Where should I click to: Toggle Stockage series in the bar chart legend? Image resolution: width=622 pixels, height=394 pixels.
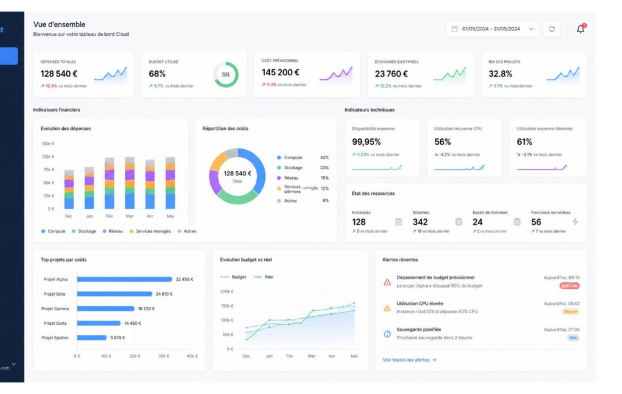click(x=84, y=231)
